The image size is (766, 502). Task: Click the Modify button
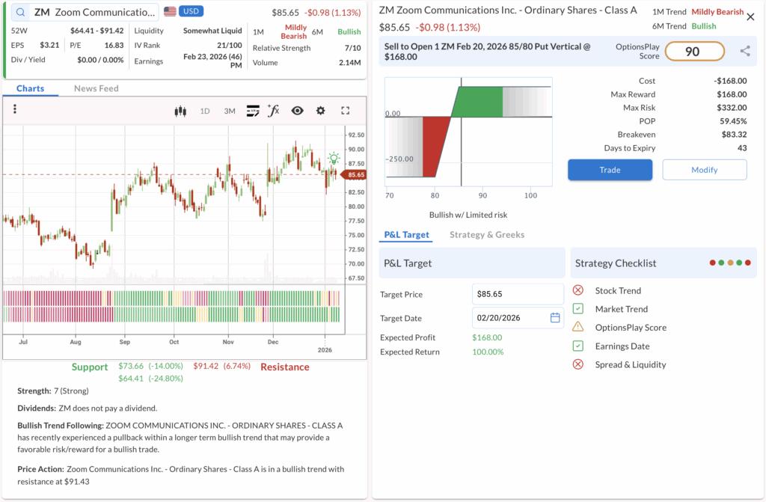[704, 170]
